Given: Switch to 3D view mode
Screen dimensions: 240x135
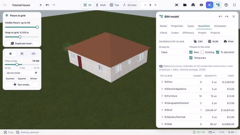Looking at the screenshot, I should click(88, 5).
